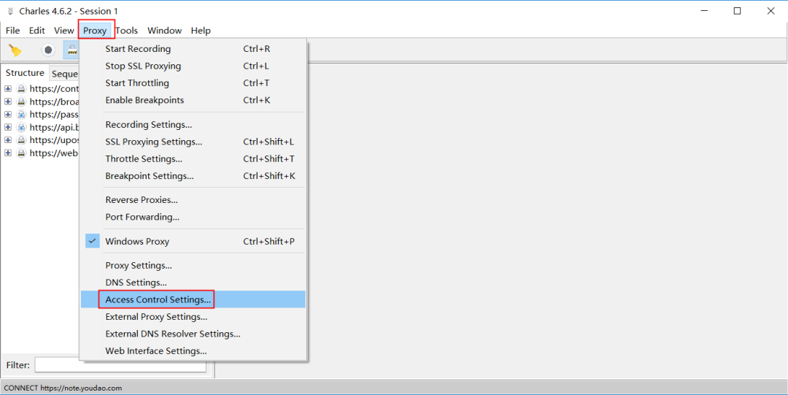
Task: Select the https://api.b tree row text
Action: point(54,127)
